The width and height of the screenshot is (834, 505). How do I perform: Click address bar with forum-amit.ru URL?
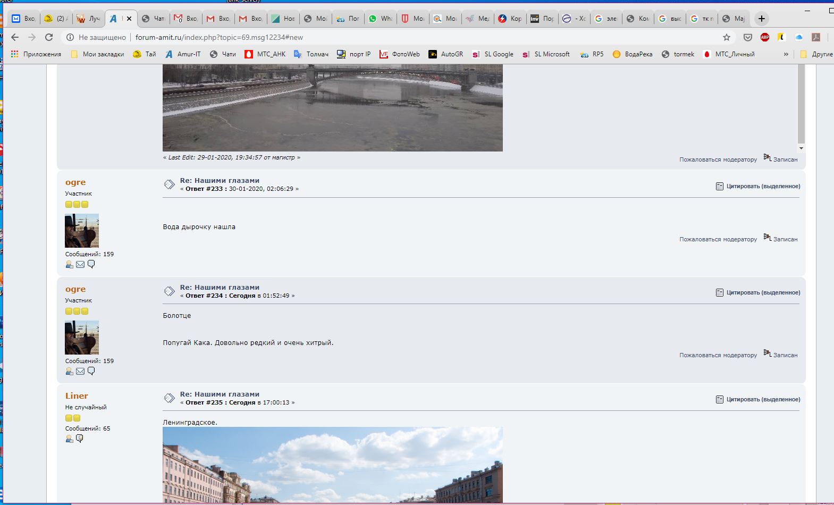click(x=399, y=37)
